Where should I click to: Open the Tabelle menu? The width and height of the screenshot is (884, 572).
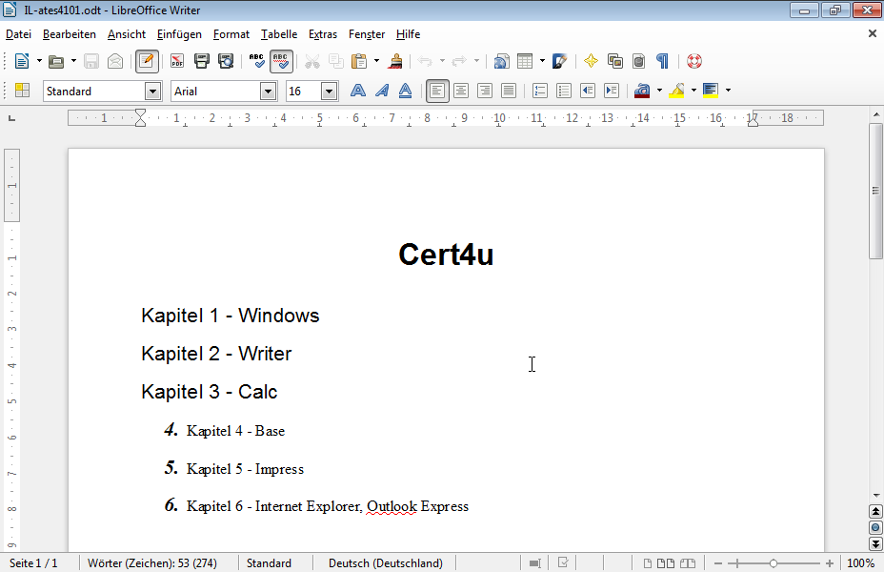point(279,34)
